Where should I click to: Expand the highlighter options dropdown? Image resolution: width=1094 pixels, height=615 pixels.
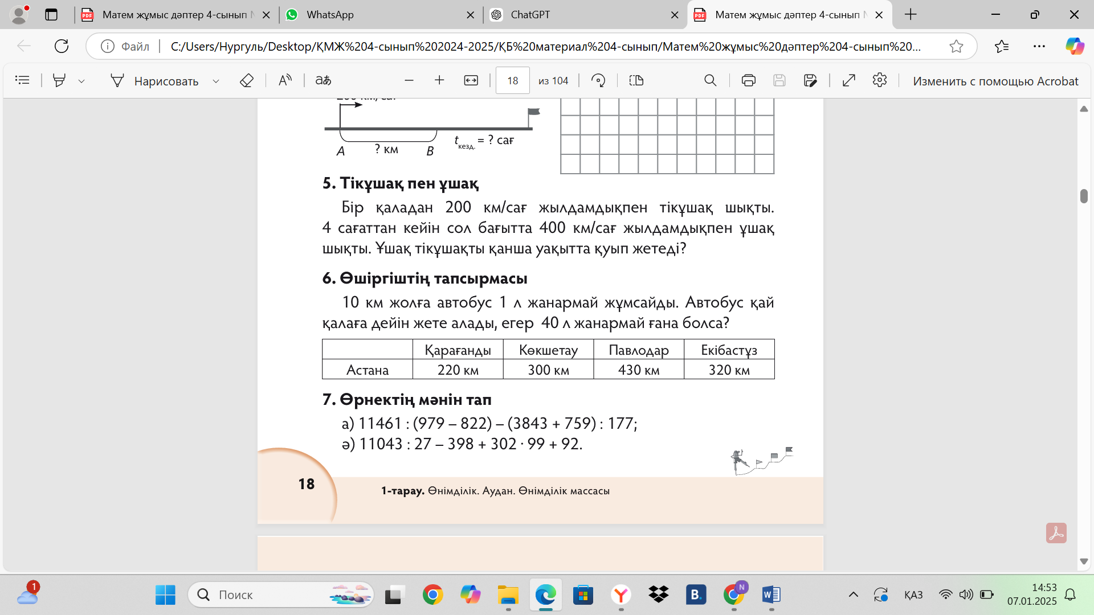[81, 81]
